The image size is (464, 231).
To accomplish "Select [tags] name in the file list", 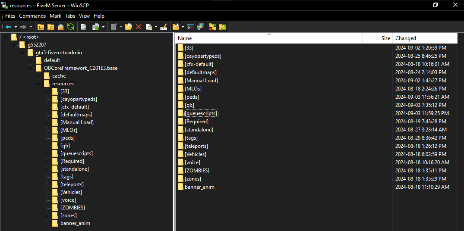I will tap(191, 138).
